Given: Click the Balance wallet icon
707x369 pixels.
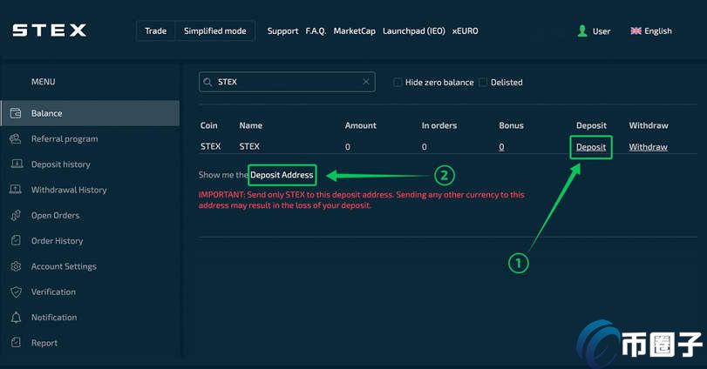Looking at the screenshot, I should coord(16,113).
